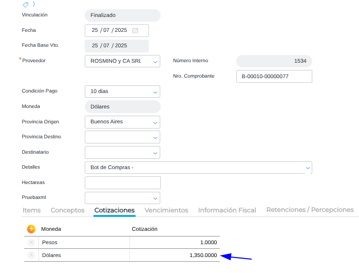
Task: Go to the Información Fiscal tab
Action: point(227,210)
